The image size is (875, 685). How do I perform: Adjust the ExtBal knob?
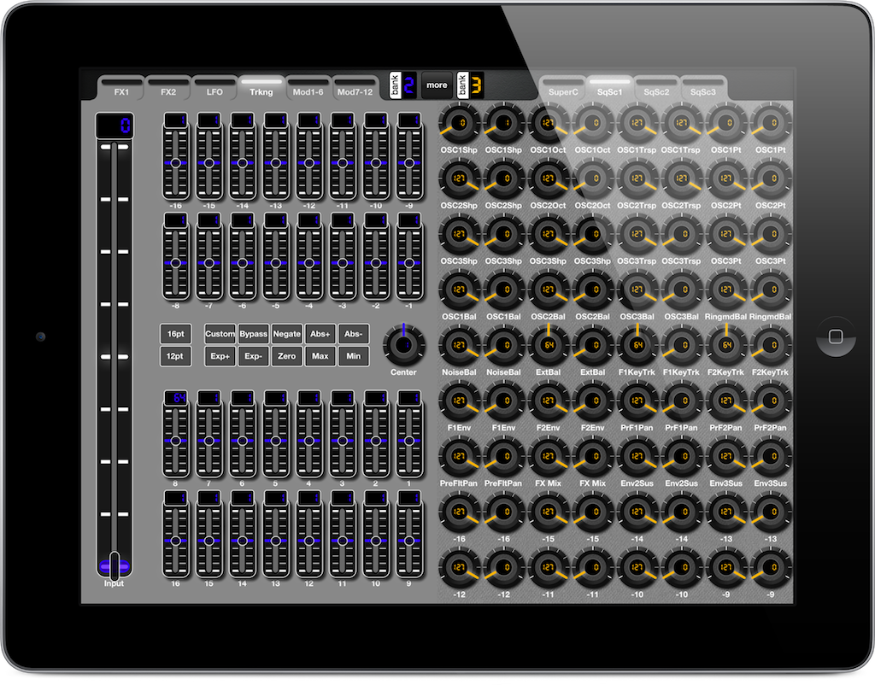(x=548, y=346)
